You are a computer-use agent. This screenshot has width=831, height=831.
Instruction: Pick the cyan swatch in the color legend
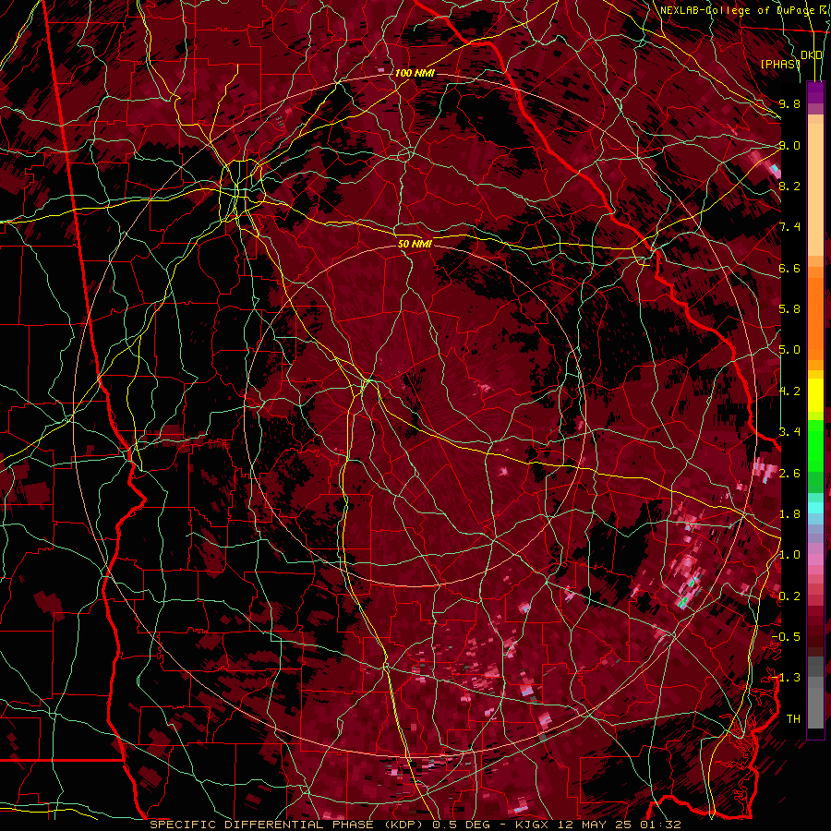815,507
